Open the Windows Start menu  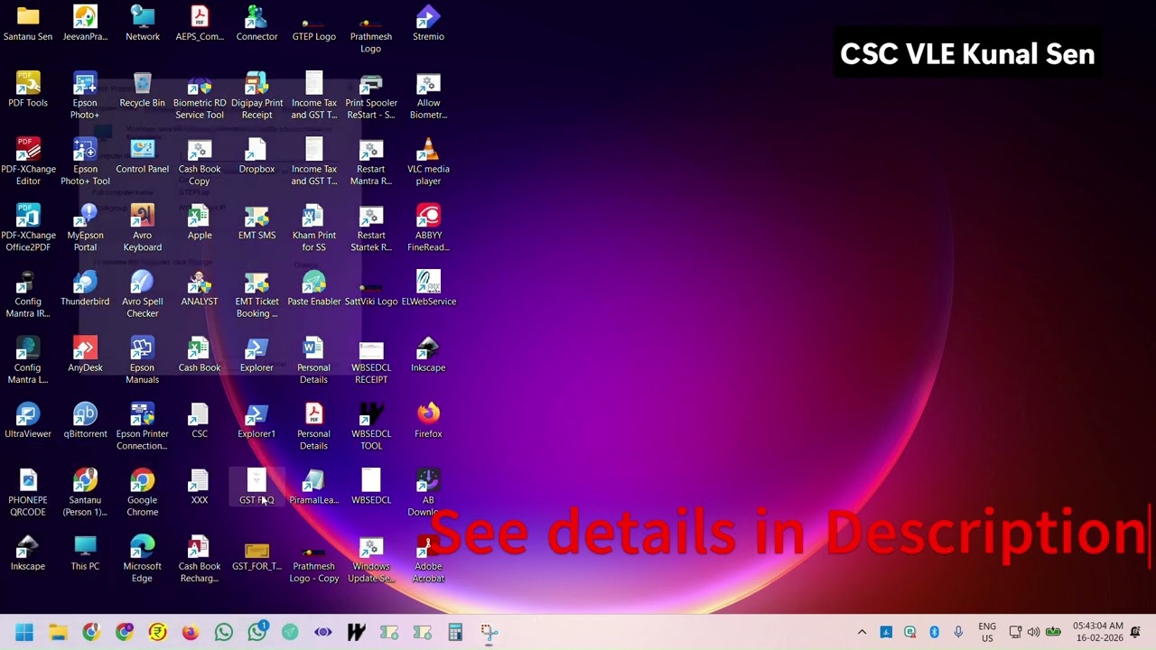[x=24, y=632]
